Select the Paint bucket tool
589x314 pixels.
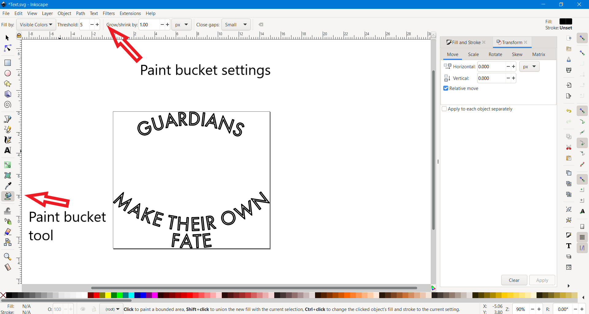pyautogui.click(x=8, y=196)
